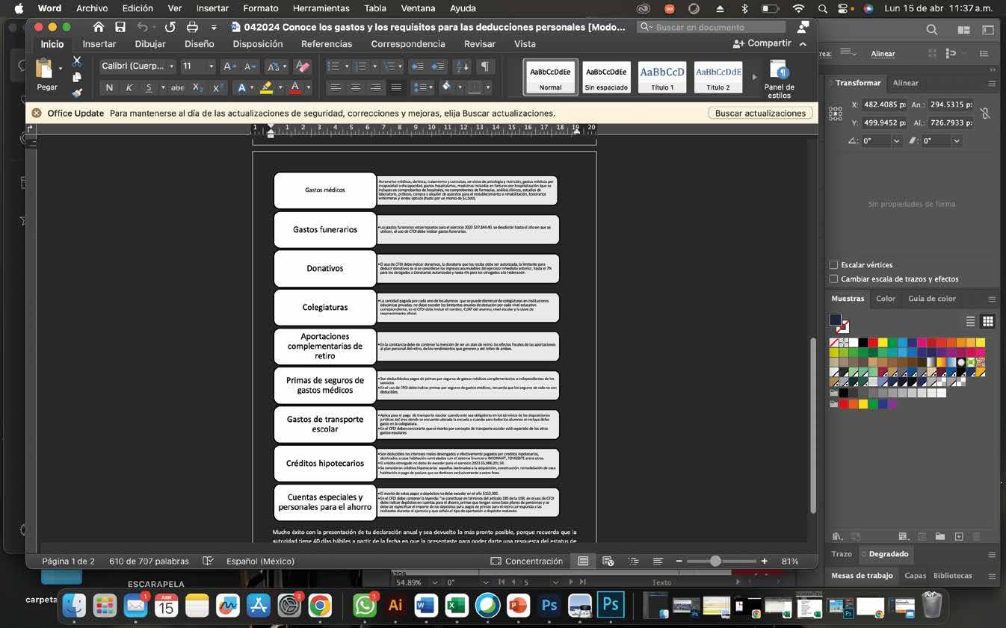Apply the Sin espaciado style
The image size is (1006, 628).
(x=606, y=77)
